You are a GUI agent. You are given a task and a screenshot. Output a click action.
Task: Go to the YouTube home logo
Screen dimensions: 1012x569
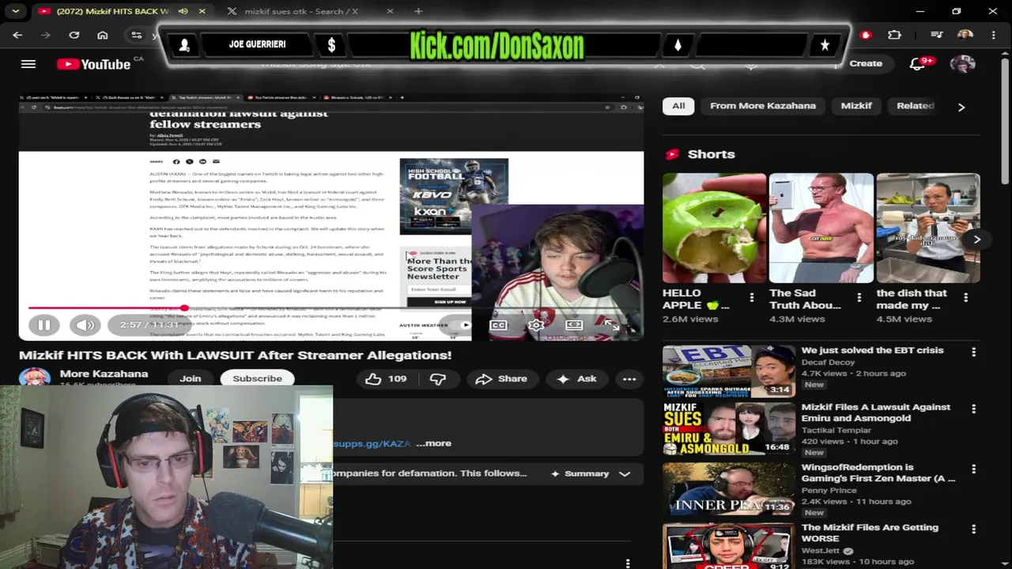93,64
